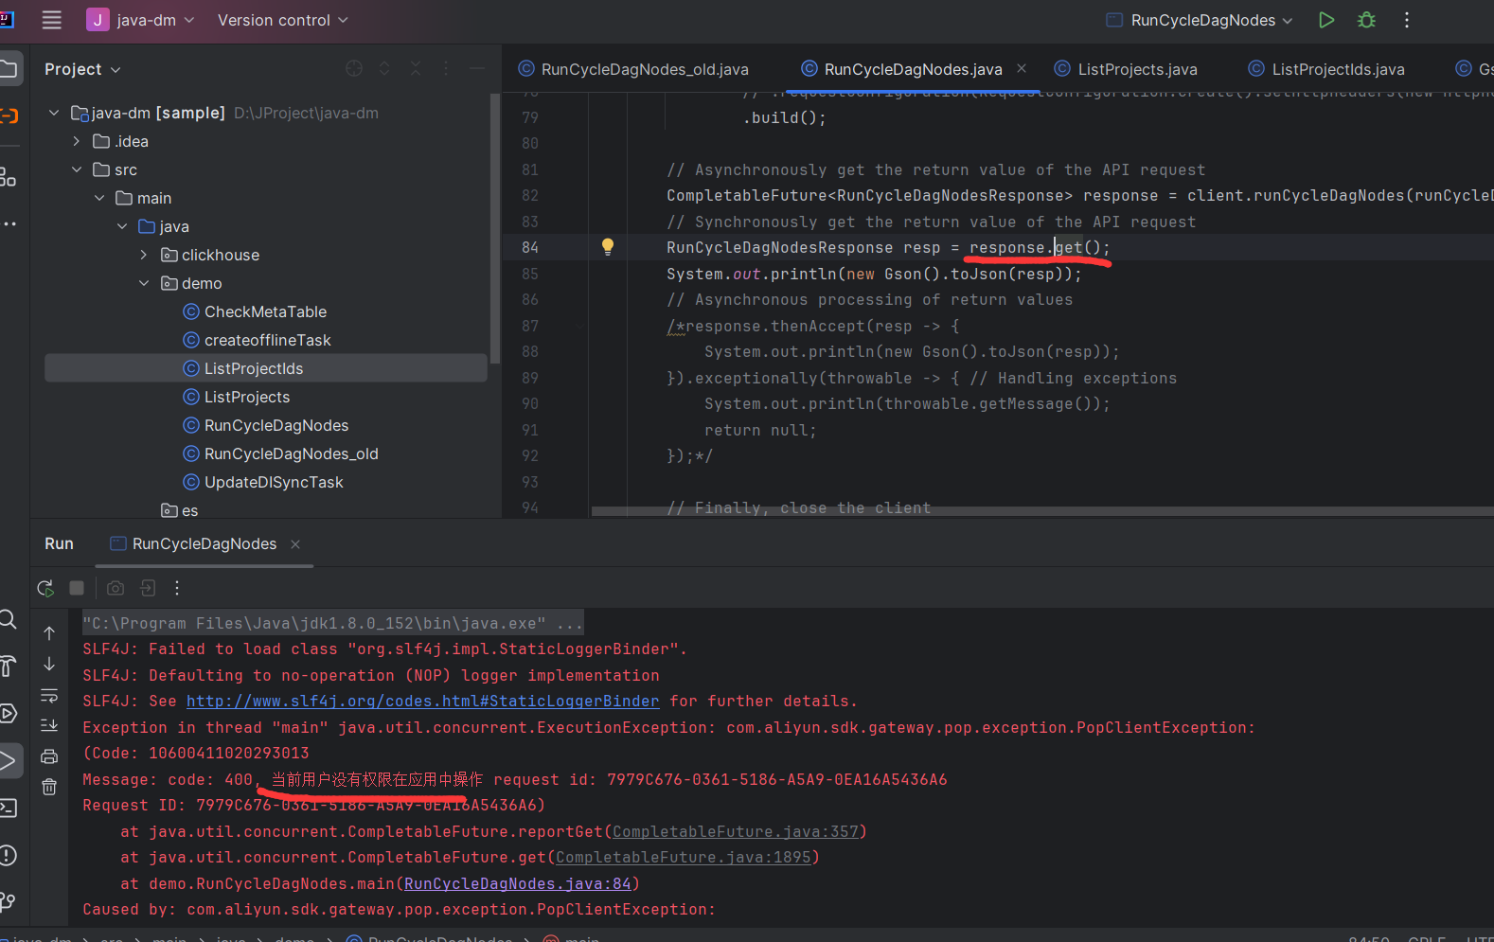Open CompletableFuture.java:357 stack link
1494x942 pixels.
[735, 831]
